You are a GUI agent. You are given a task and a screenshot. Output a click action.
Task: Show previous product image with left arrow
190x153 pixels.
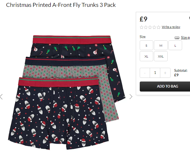(1, 97)
